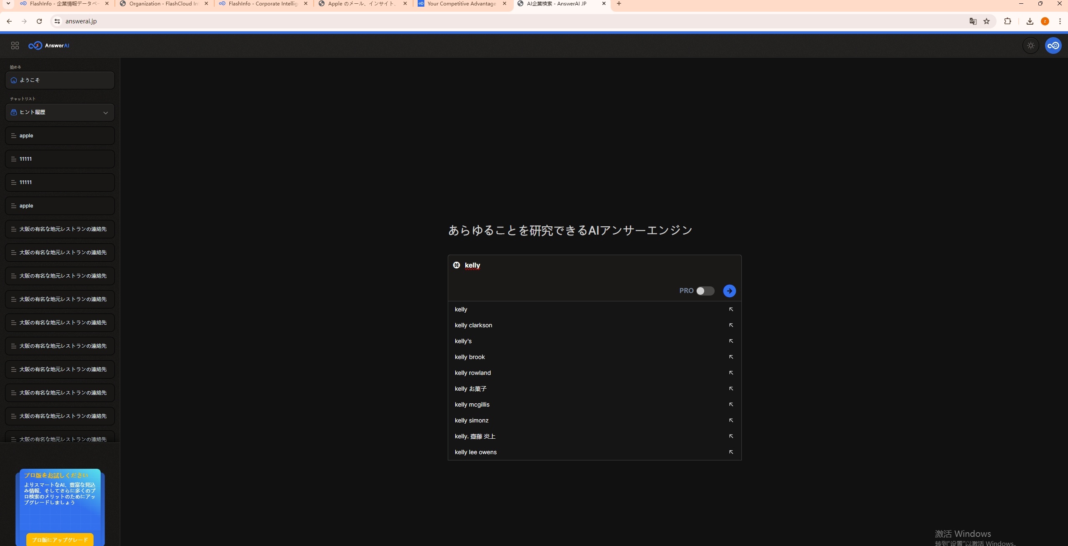Viewport: 1068px width, 546px height.
Task: Expand the ヒント履歴 dropdown
Action: click(60, 112)
